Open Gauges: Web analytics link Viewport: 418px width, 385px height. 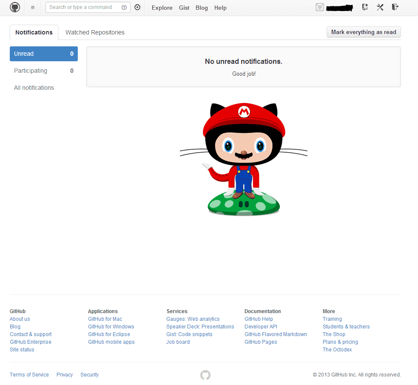pos(193,319)
